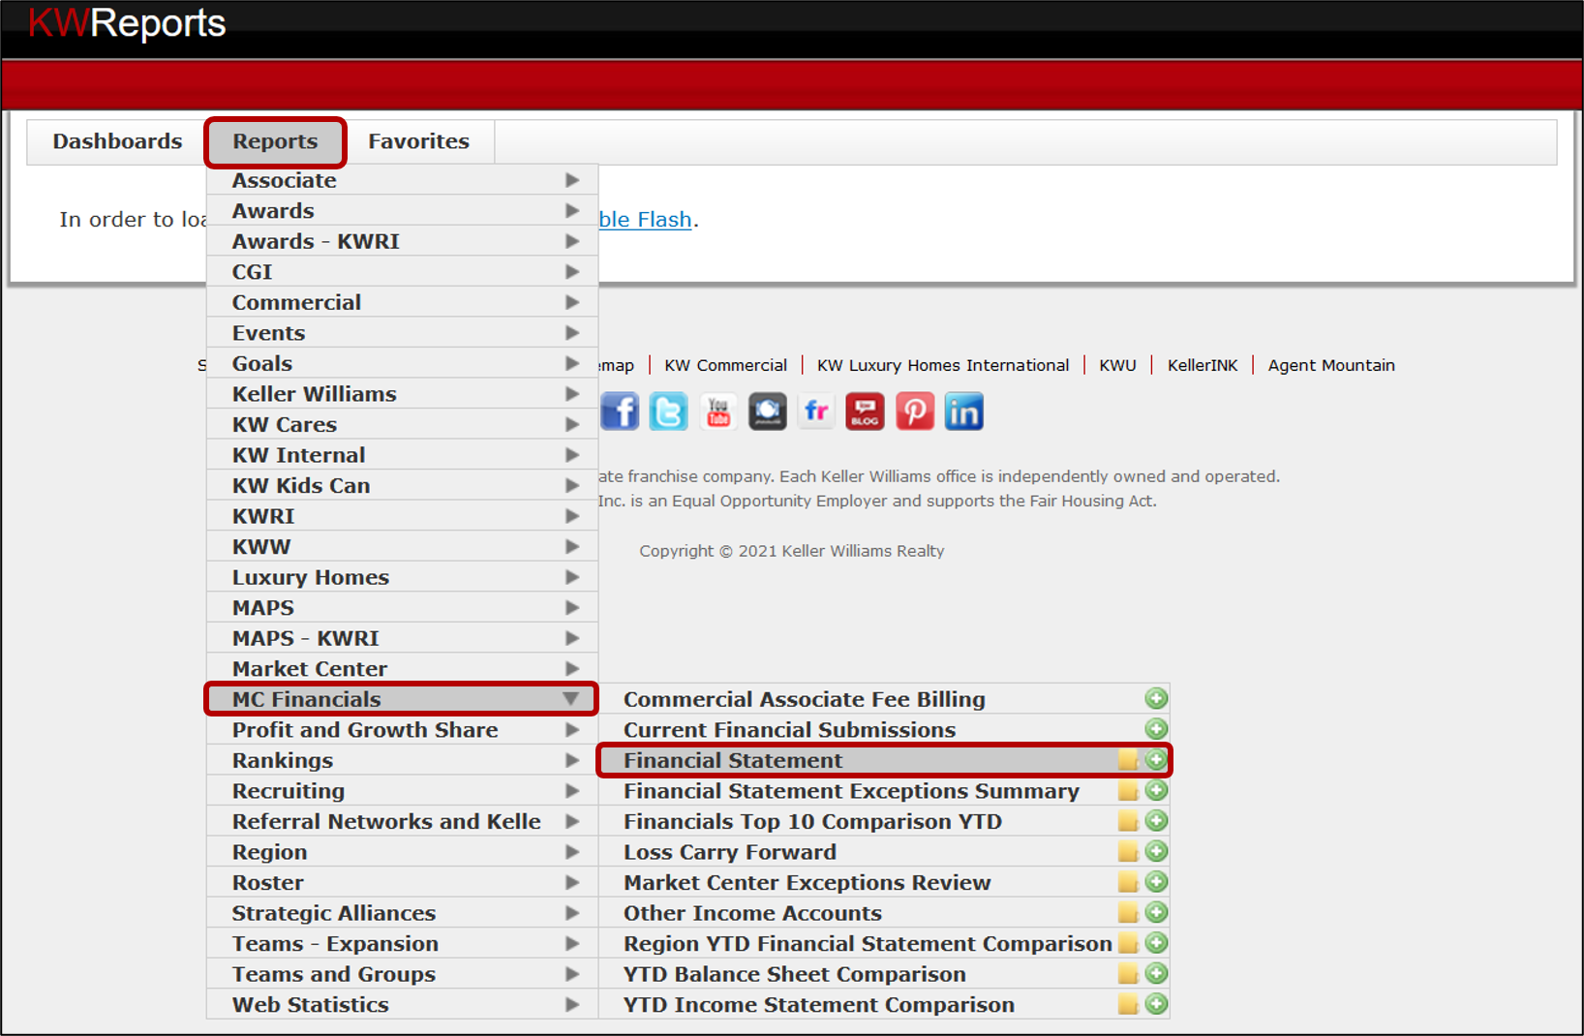Click green plus beside Other Income Accounts
This screenshot has width=1584, height=1036.
click(x=1156, y=912)
